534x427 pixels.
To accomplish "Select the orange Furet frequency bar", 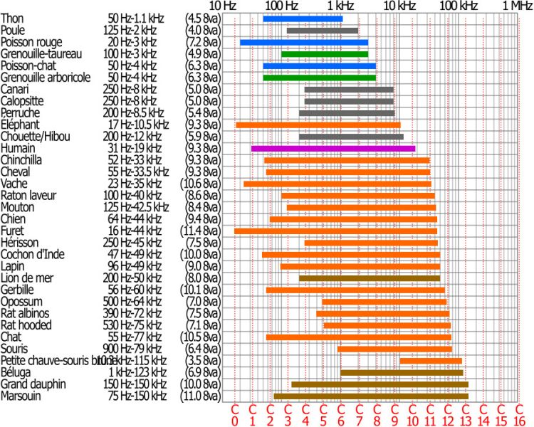I will point(335,231).
